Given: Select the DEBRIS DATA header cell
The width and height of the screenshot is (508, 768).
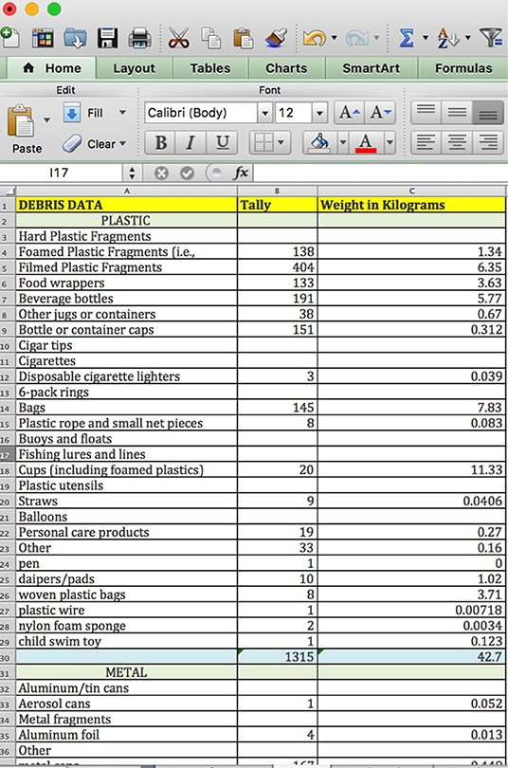Looking at the screenshot, I should tap(127, 205).
